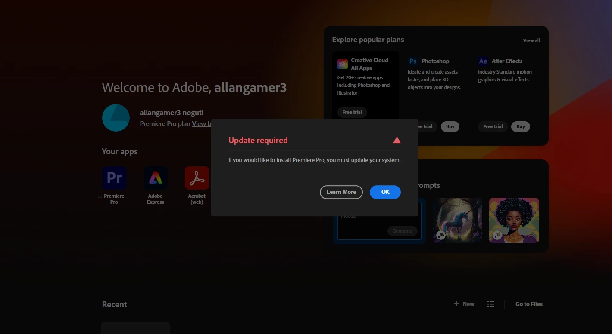Launch the Adobe Express app icon
The height and width of the screenshot is (334, 612).
click(156, 178)
